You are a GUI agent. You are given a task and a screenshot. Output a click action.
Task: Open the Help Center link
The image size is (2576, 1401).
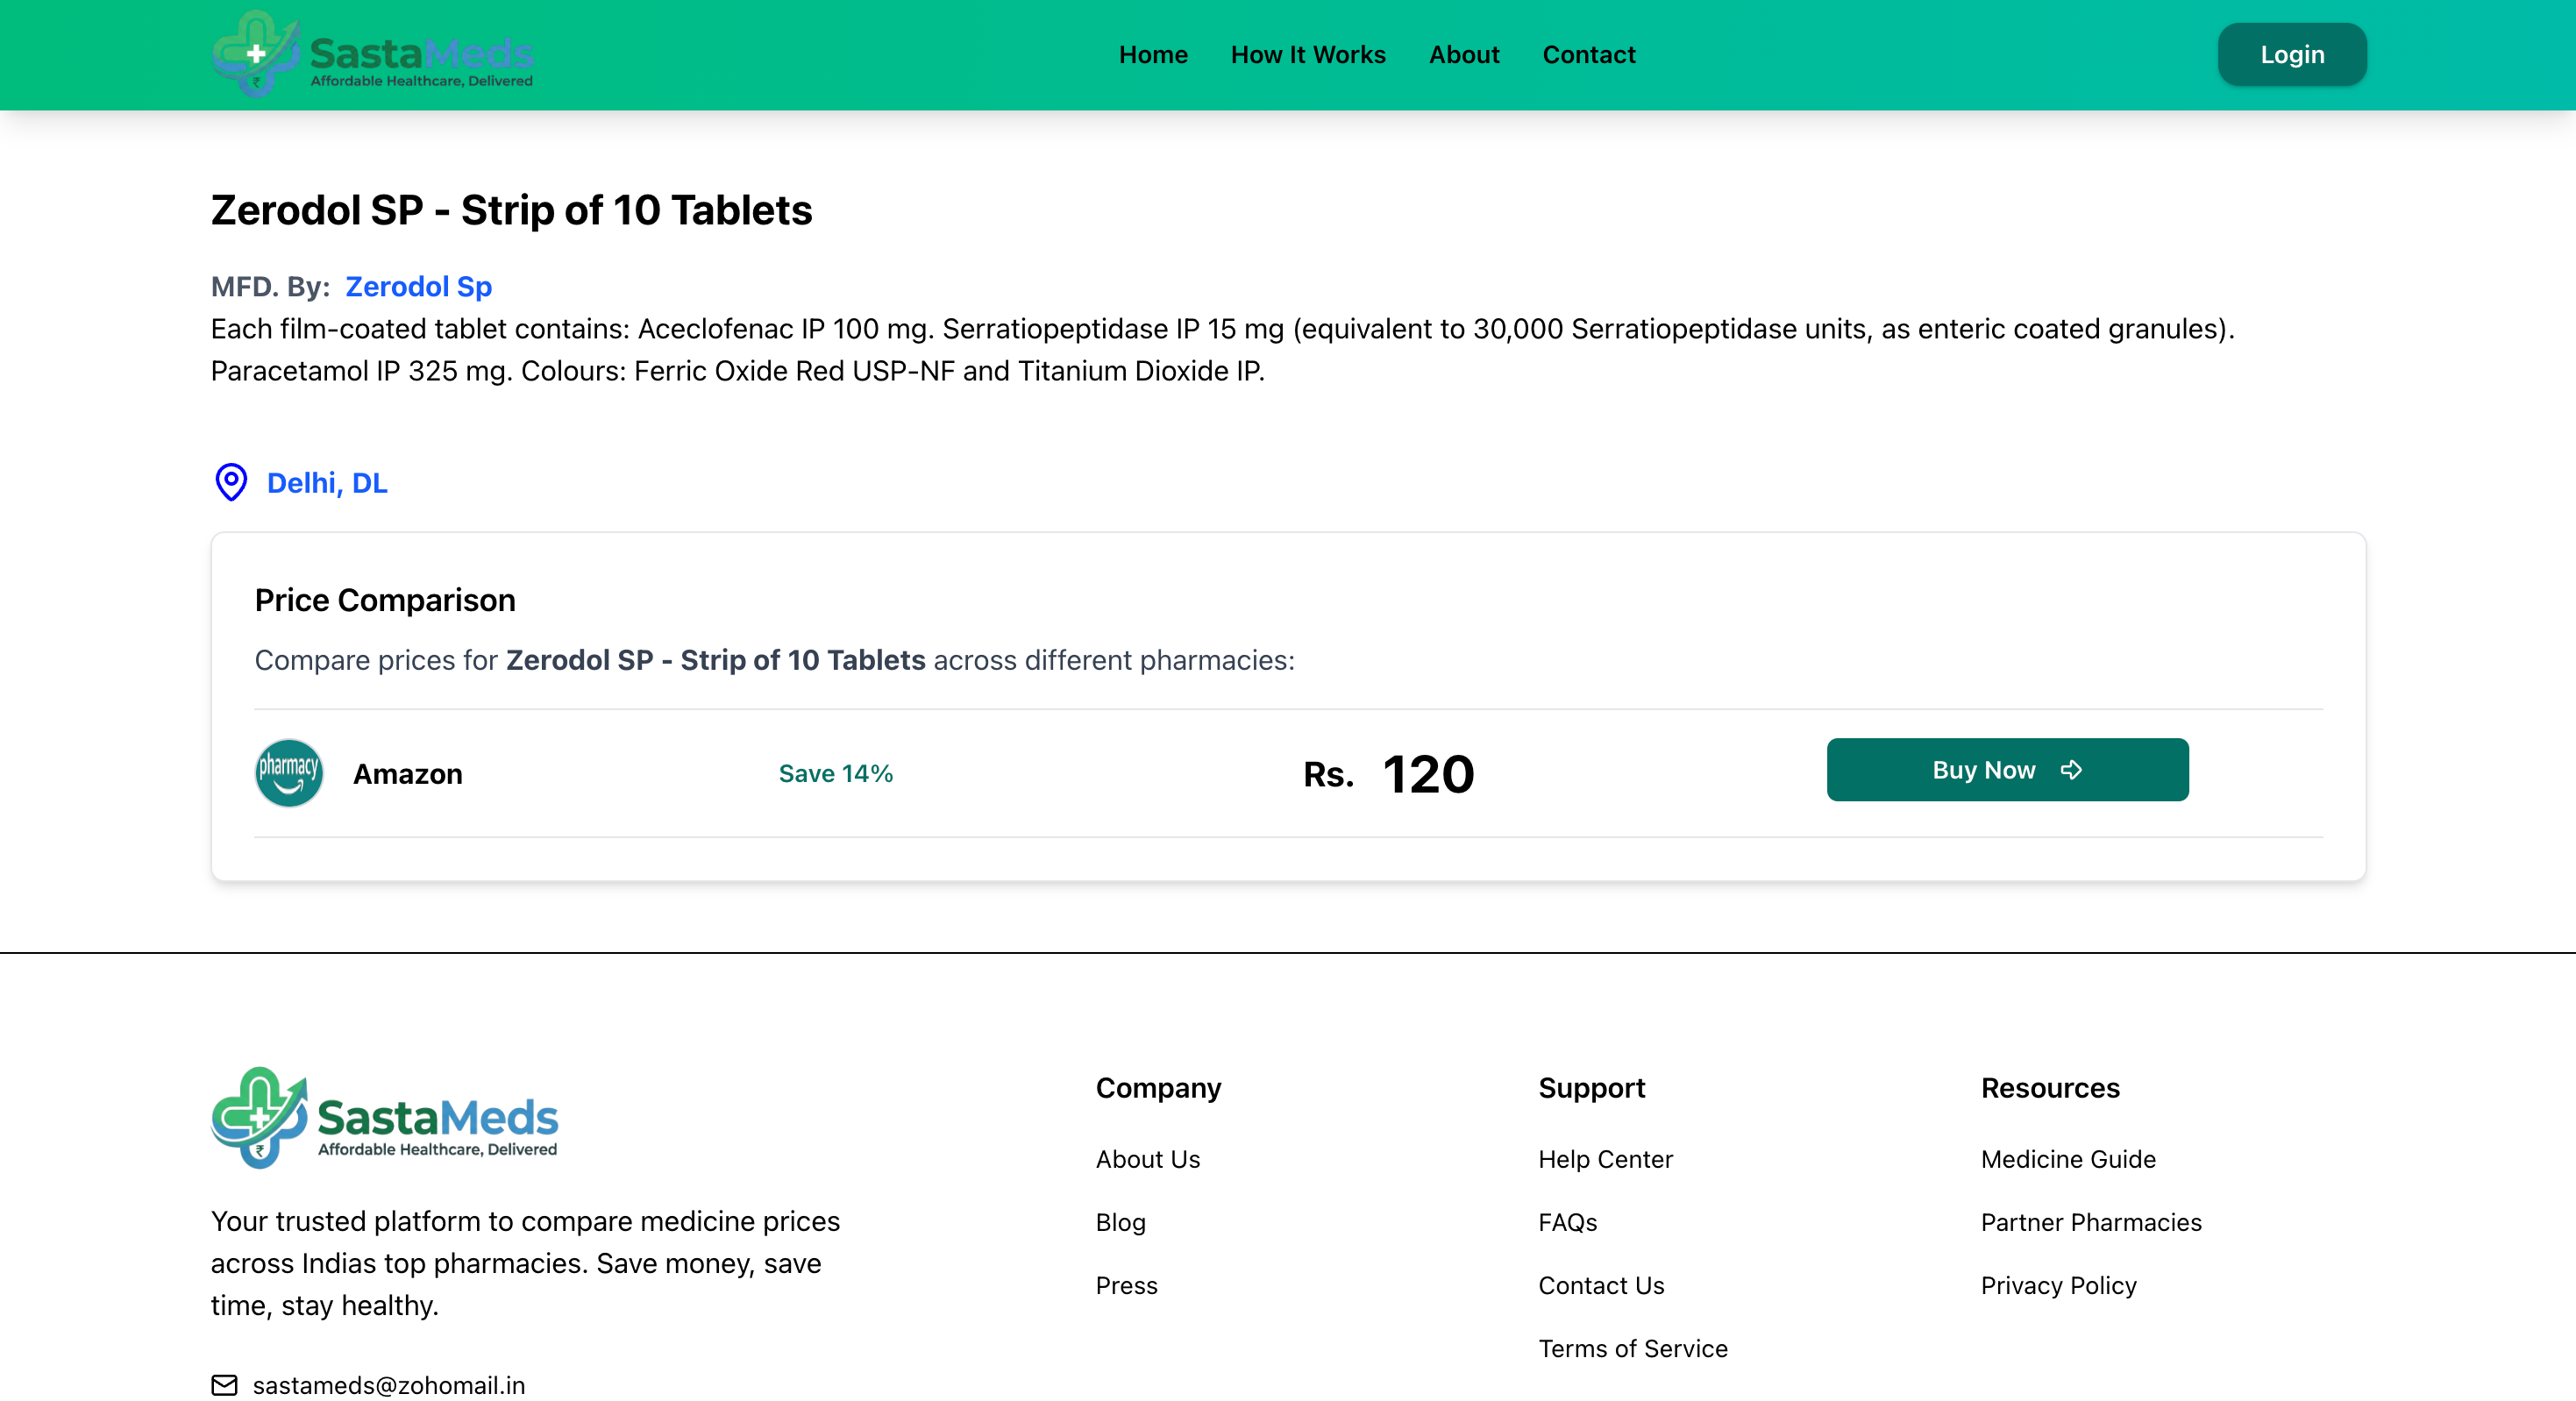click(1606, 1159)
